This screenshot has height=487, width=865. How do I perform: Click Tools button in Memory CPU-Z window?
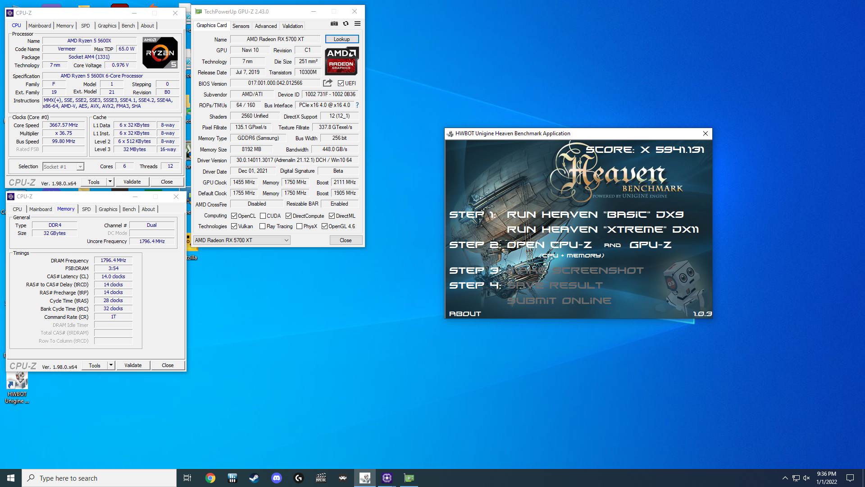[x=95, y=365]
